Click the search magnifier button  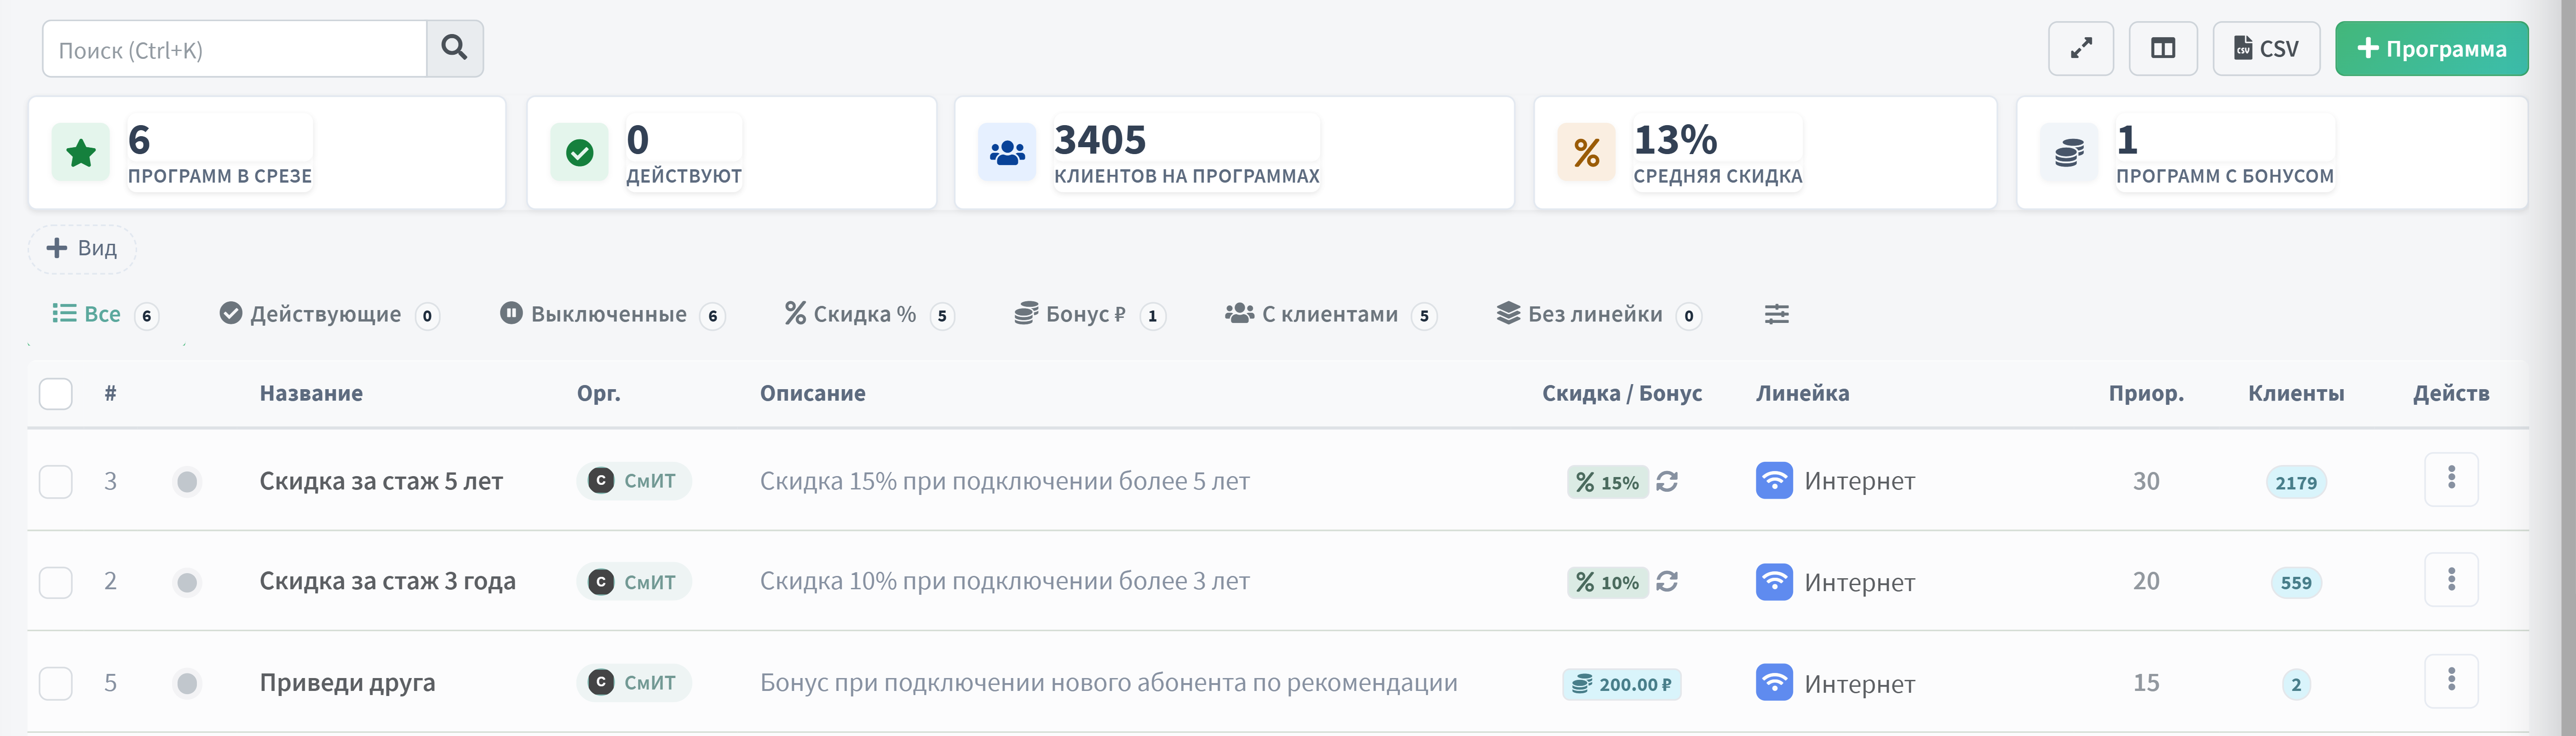[455, 48]
